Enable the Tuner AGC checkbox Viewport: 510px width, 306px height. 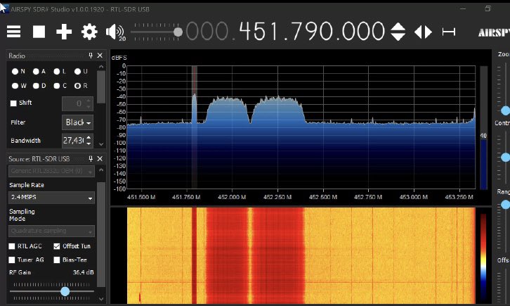pos(12,260)
